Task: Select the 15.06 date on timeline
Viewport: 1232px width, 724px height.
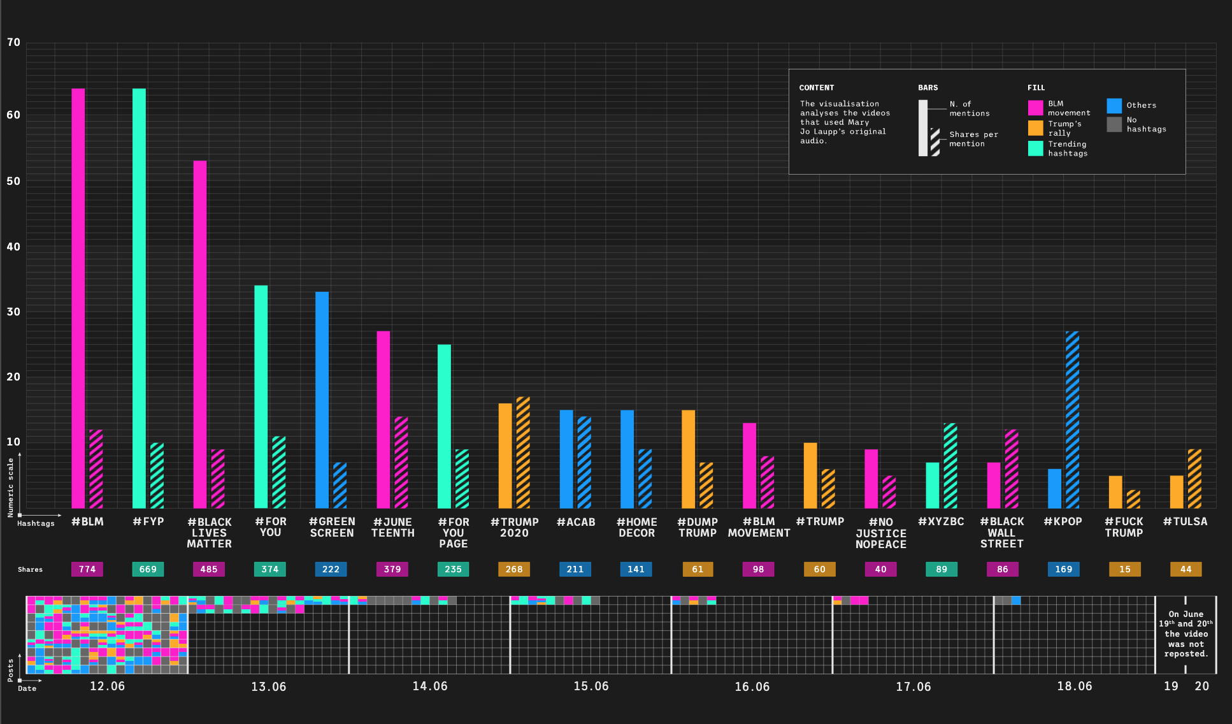Action: [591, 686]
